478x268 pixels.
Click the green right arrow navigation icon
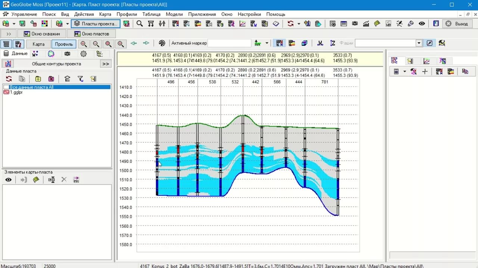[x=146, y=43]
